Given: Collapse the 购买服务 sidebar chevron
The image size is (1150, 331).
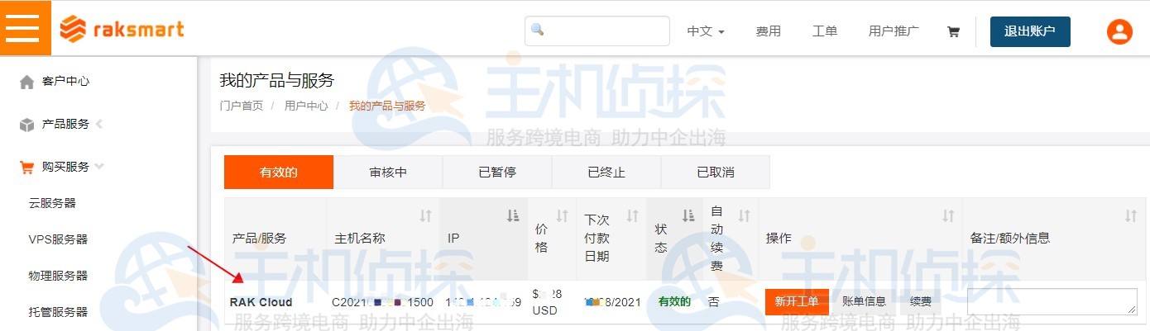Looking at the screenshot, I should 99,166.
